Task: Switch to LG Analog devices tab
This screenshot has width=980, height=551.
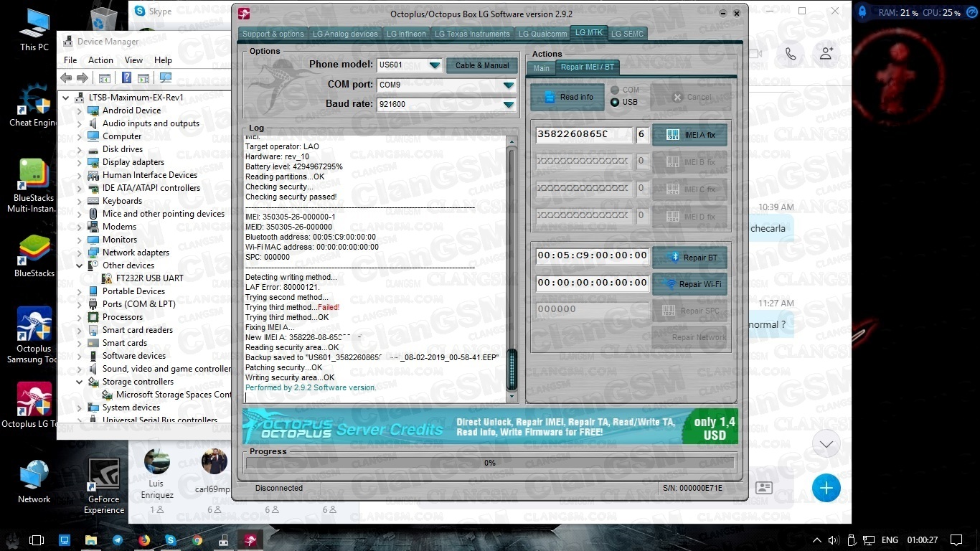Action: pyautogui.click(x=345, y=34)
